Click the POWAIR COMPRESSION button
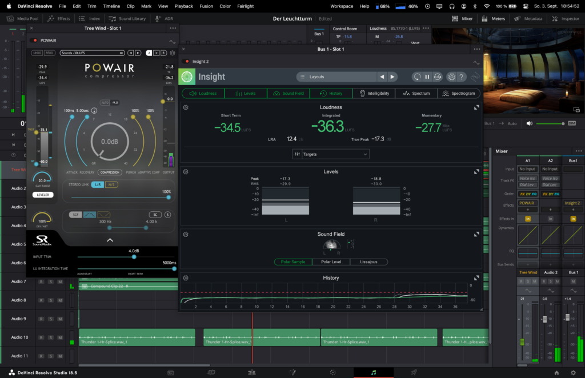The height and width of the screenshot is (378, 585). coord(110,172)
